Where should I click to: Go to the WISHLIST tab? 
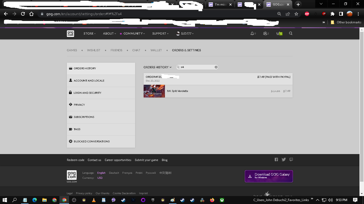coord(94,50)
